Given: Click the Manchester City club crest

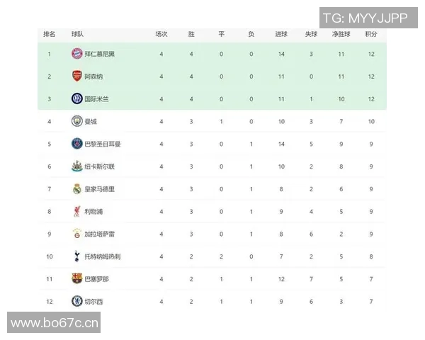Looking at the screenshot, I should point(76,121).
